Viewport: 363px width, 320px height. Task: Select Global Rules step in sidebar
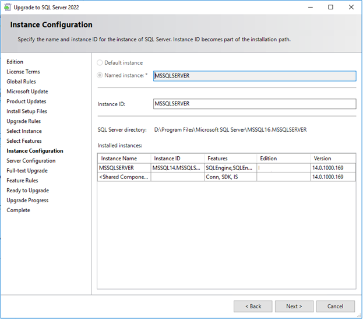[21, 82]
